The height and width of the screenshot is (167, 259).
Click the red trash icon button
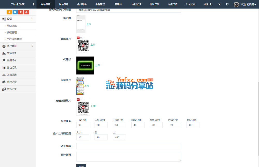tap(21, 12)
